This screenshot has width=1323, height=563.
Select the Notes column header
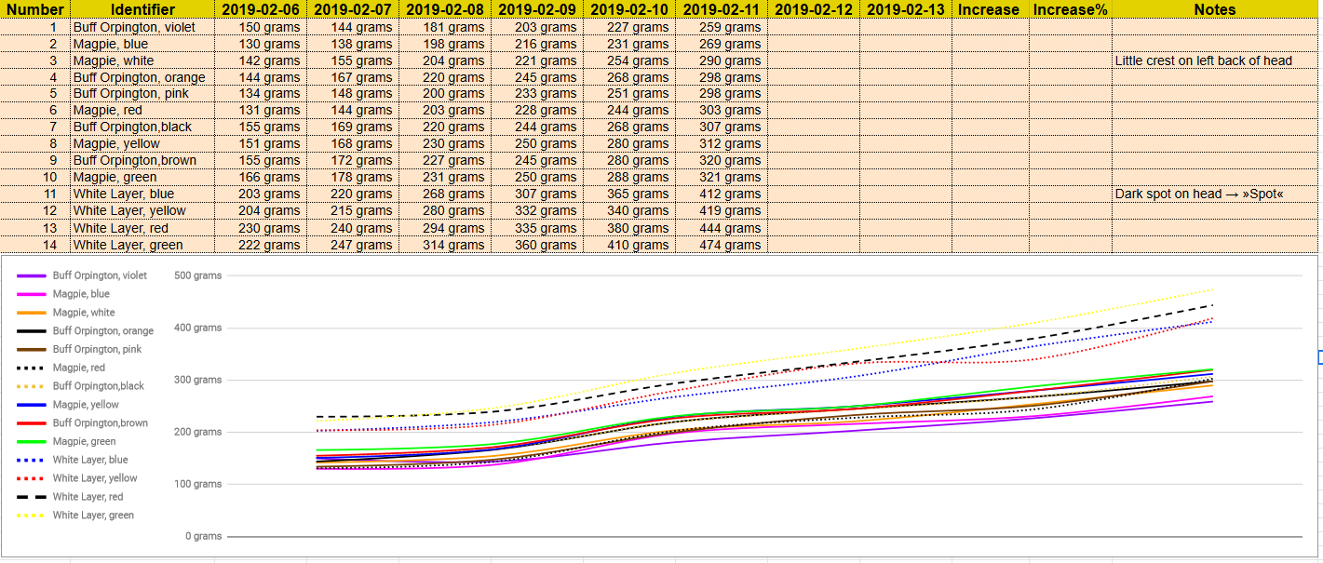(1214, 9)
